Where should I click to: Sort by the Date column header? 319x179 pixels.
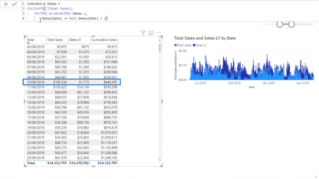click(31, 40)
